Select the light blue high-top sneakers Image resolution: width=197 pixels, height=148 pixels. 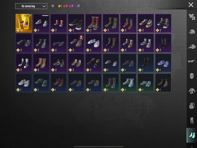[128, 83]
